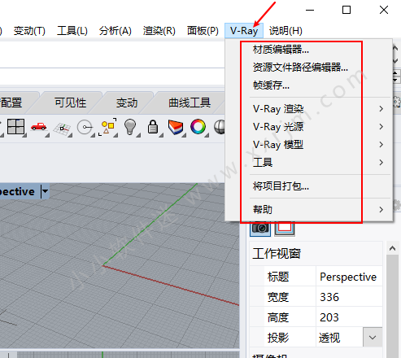Expand the V-Ray 模型 submenu

308,145
